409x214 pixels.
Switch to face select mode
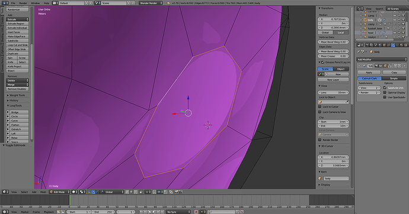135,192
